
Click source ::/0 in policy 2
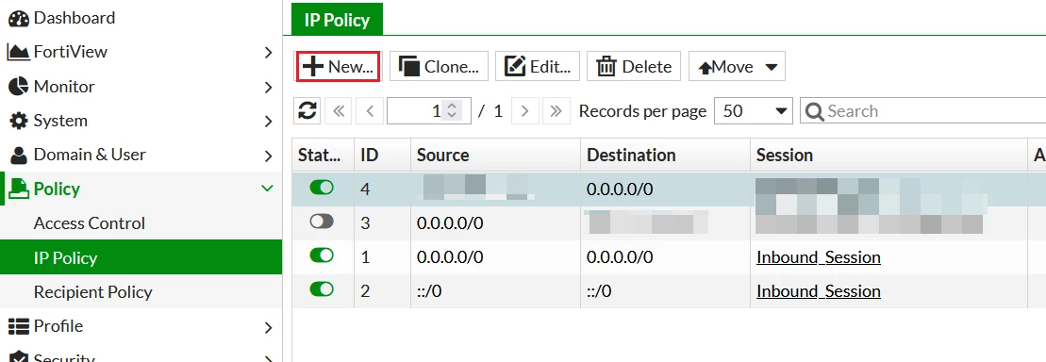429,291
